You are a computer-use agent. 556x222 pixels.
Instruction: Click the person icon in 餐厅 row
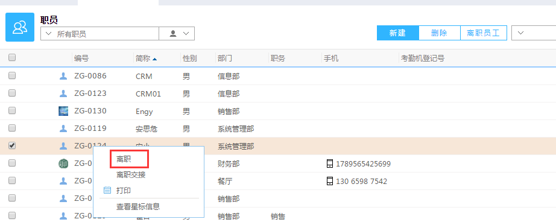point(63,181)
